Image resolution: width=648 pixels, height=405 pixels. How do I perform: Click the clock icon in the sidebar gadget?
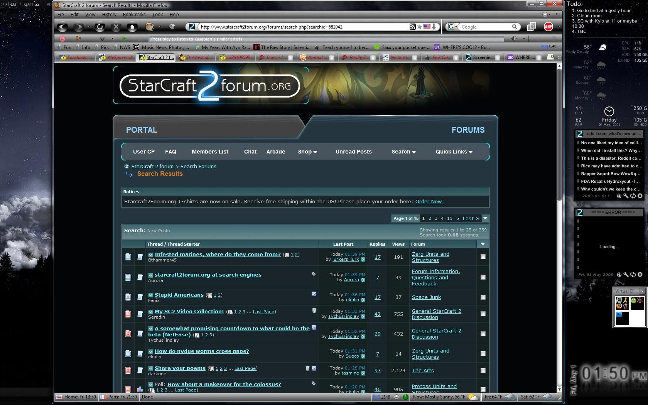pyautogui.click(x=609, y=111)
